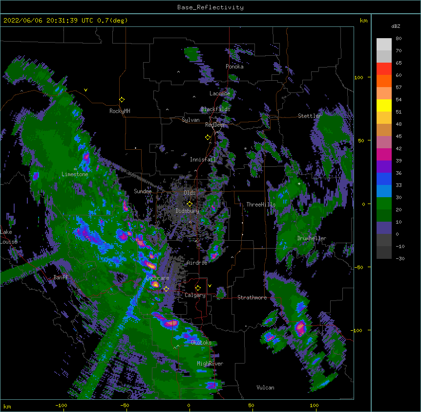Click the Blackfalds town label

point(215,109)
